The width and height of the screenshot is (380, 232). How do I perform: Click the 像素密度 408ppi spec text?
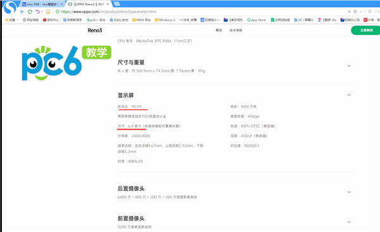pyautogui.click(x=244, y=116)
